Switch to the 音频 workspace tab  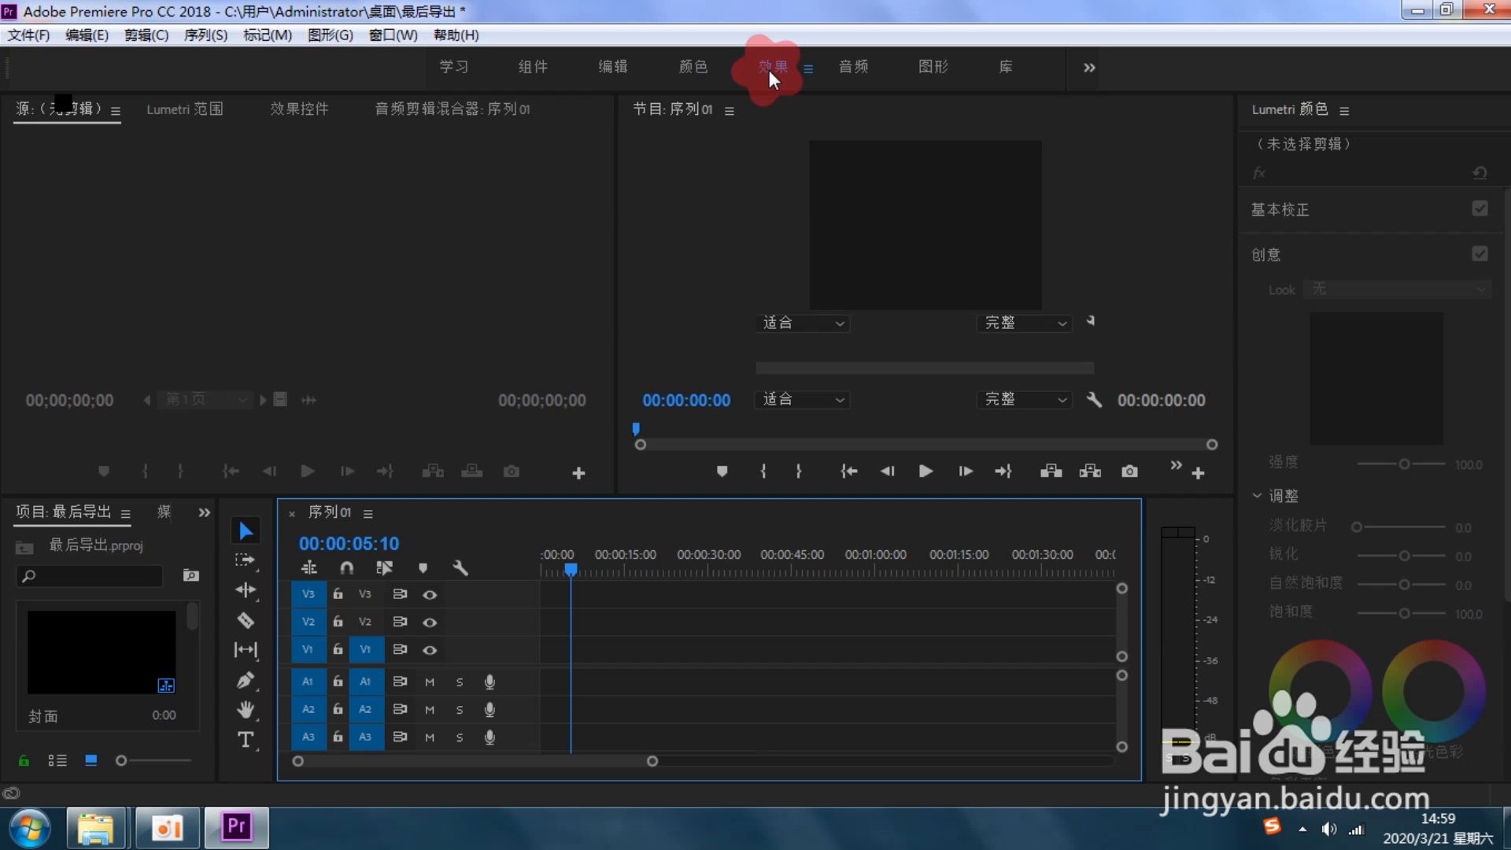pyautogui.click(x=853, y=67)
